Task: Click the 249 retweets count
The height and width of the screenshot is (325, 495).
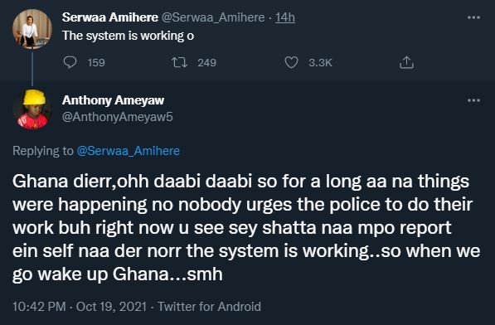Action: (206, 62)
